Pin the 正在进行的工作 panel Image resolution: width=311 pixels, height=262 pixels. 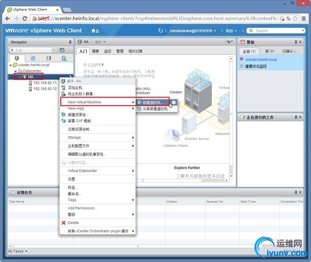click(296, 117)
